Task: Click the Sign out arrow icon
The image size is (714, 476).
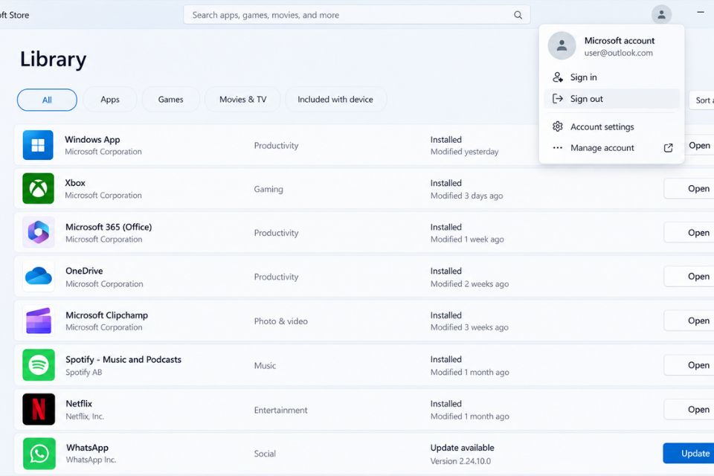Action: (x=557, y=98)
